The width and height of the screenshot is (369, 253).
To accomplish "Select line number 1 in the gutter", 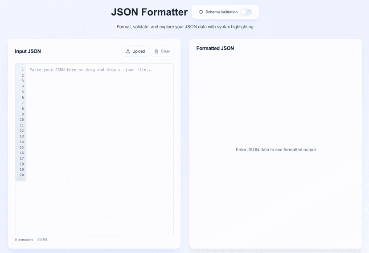I will click(x=22, y=70).
